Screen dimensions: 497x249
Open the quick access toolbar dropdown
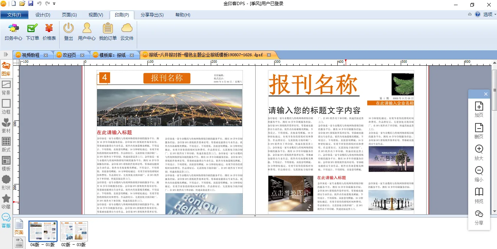coord(54,4)
